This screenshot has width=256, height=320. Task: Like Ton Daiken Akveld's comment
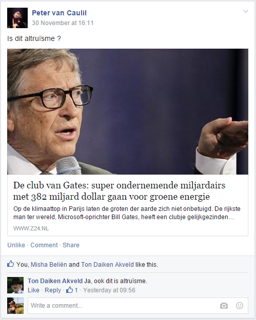tap(33, 290)
